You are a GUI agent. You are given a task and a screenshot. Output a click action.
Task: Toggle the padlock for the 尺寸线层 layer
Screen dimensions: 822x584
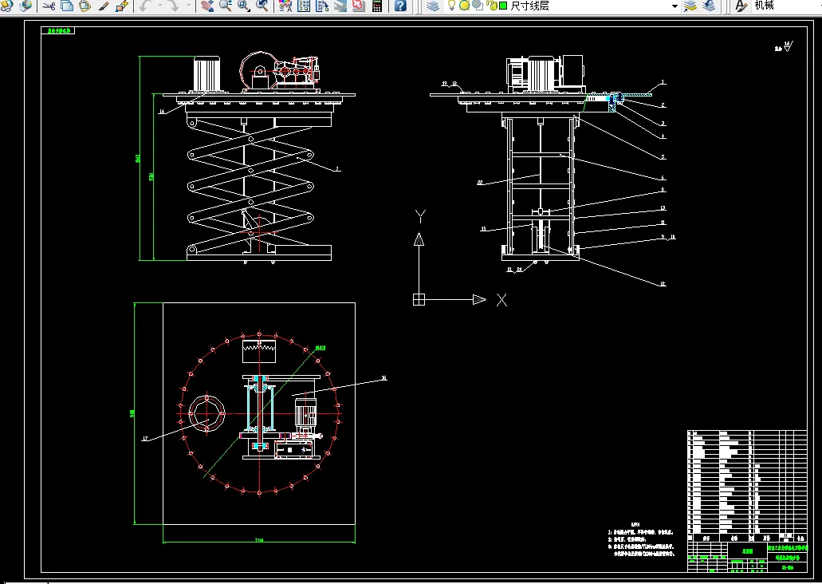[x=491, y=6]
